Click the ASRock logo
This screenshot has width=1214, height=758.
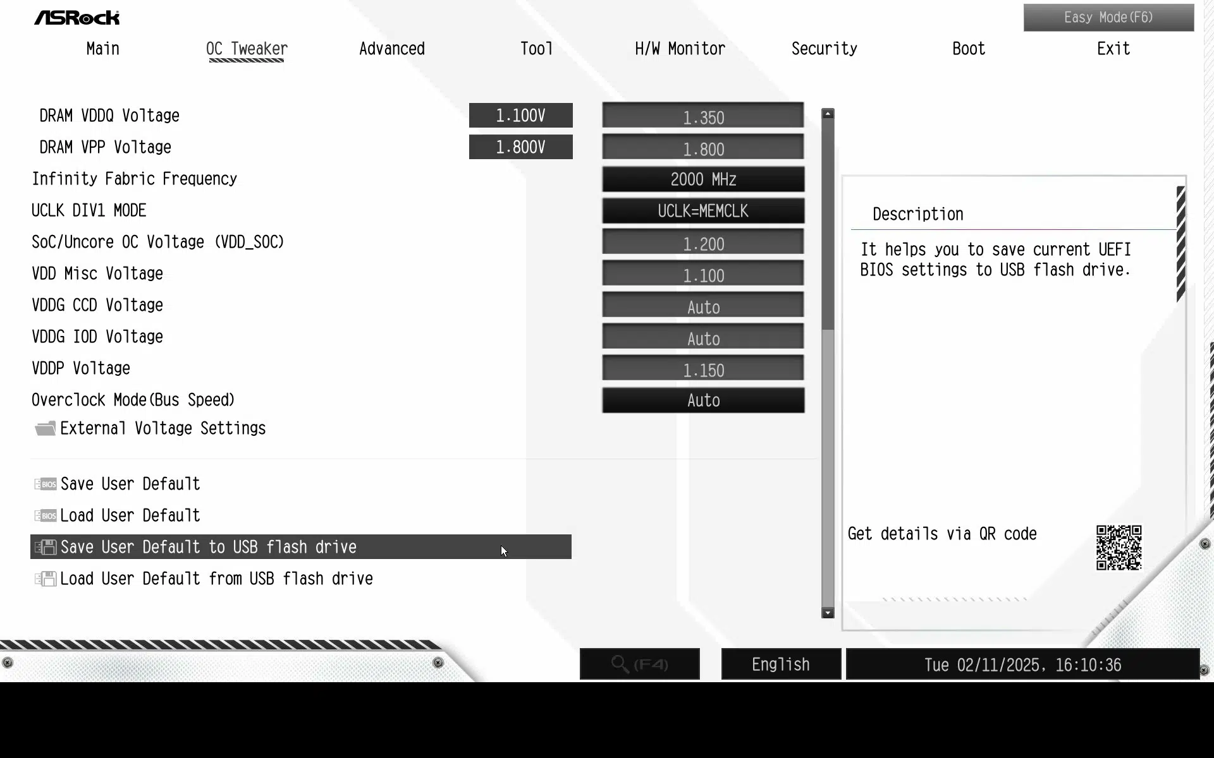77,18
